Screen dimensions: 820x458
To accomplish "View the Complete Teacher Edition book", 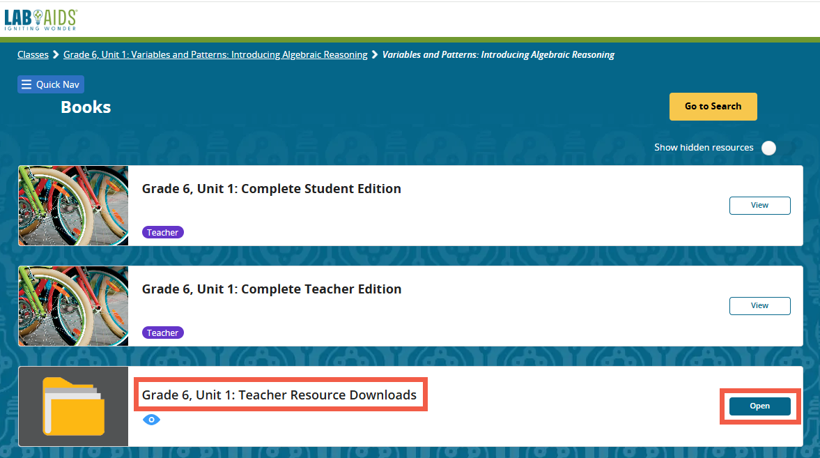I will 759,305.
